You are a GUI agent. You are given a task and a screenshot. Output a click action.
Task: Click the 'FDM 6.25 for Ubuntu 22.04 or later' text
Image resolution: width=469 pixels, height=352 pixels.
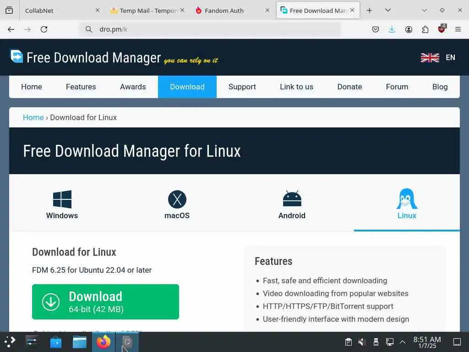[x=92, y=270]
